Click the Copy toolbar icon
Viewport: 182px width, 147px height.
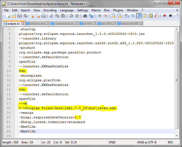point(57,16)
